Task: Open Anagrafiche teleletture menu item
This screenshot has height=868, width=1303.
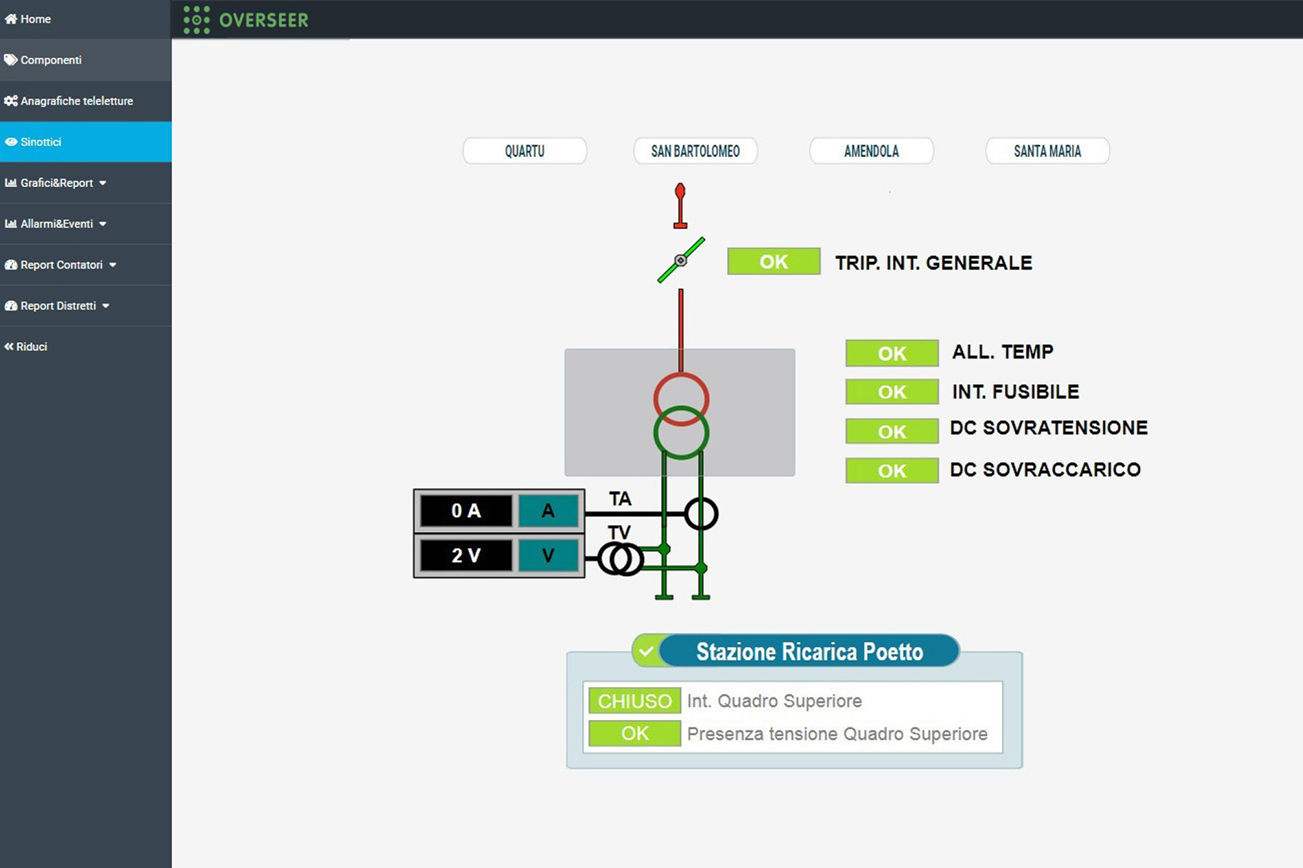Action: click(x=86, y=101)
